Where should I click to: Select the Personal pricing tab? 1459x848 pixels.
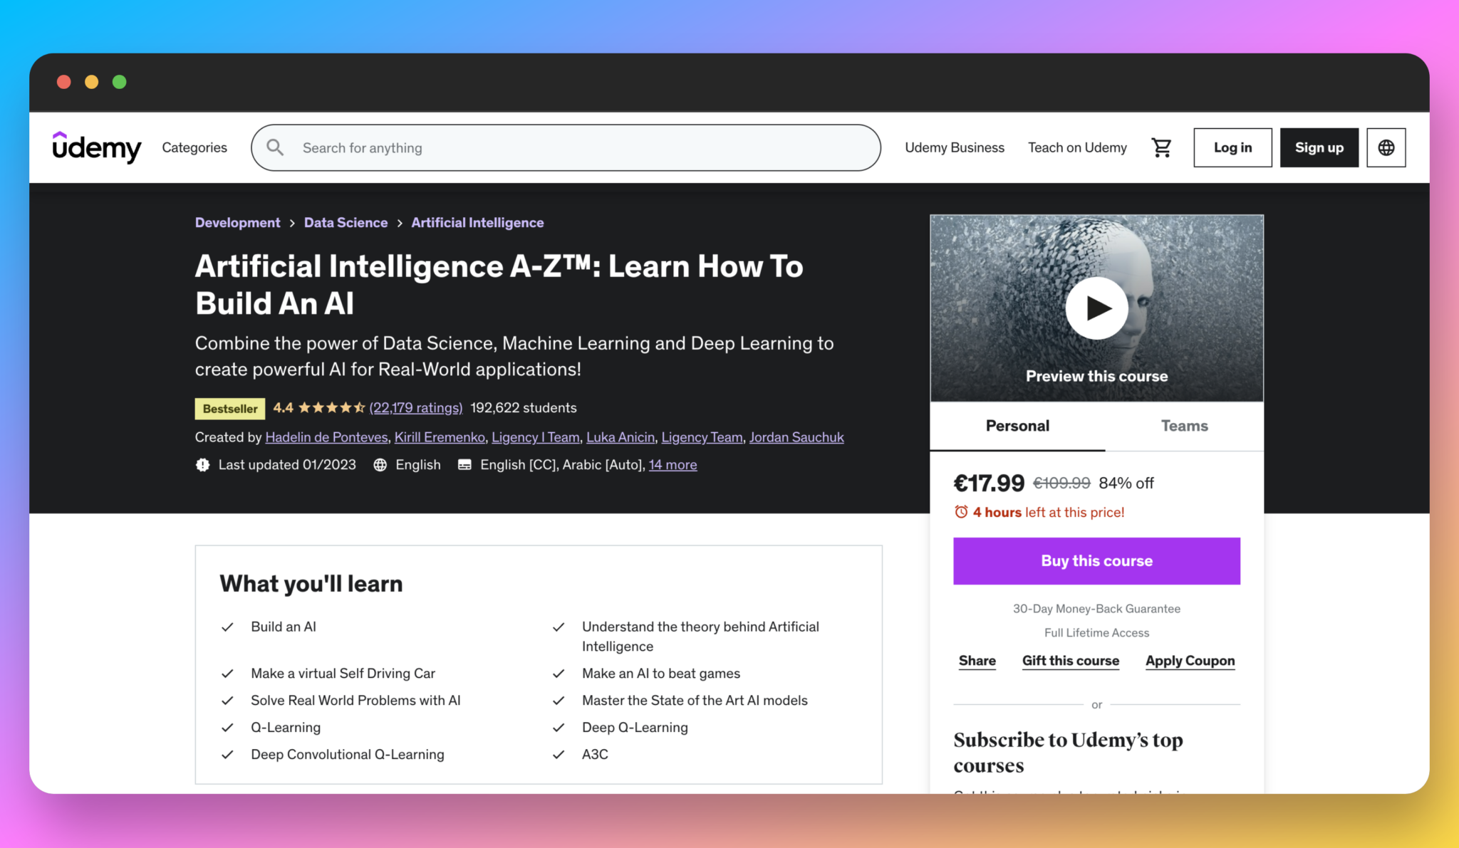point(1017,426)
